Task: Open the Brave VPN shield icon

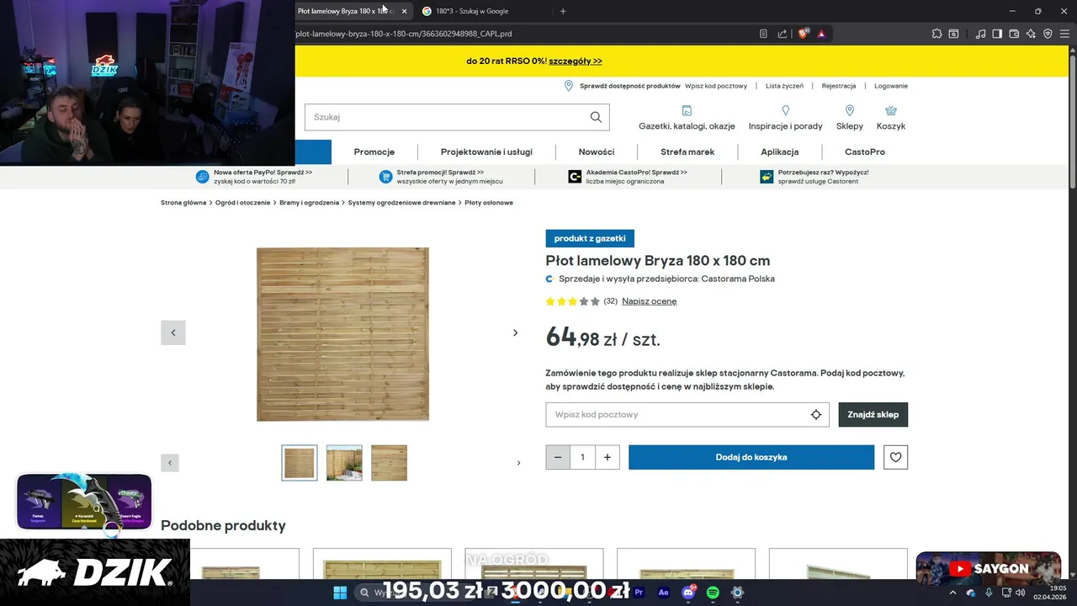Action: tap(1048, 34)
